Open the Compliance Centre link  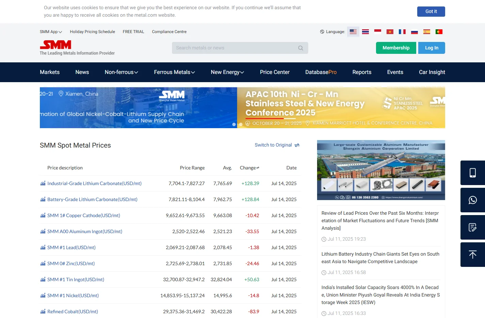[x=169, y=32]
